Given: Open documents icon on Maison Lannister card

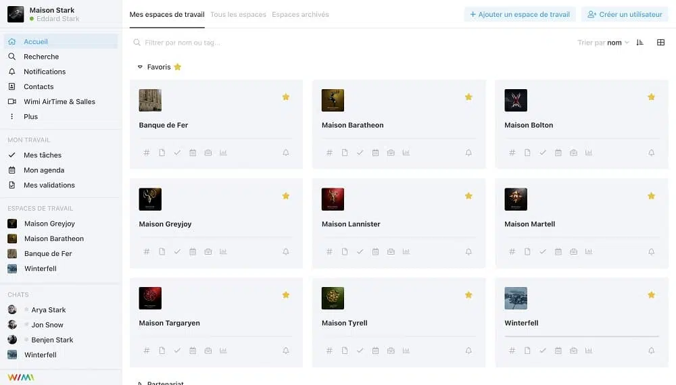Looking at the screenshot, I should 345,251.
